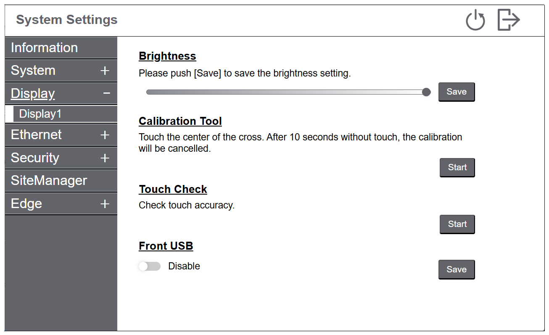Viewport: 549px width, 335px height.
Task: Select the Display1 submenu item
Action: click(x=40, y=114)
